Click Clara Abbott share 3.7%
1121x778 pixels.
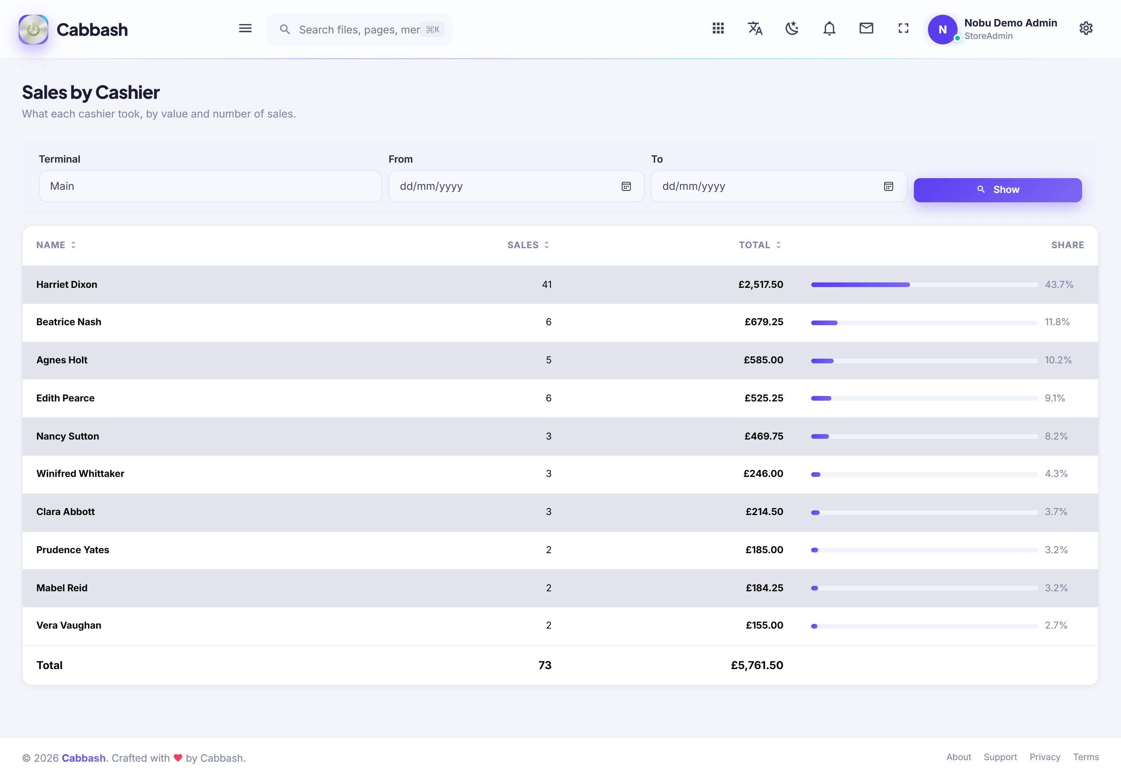pos(1056,512)
